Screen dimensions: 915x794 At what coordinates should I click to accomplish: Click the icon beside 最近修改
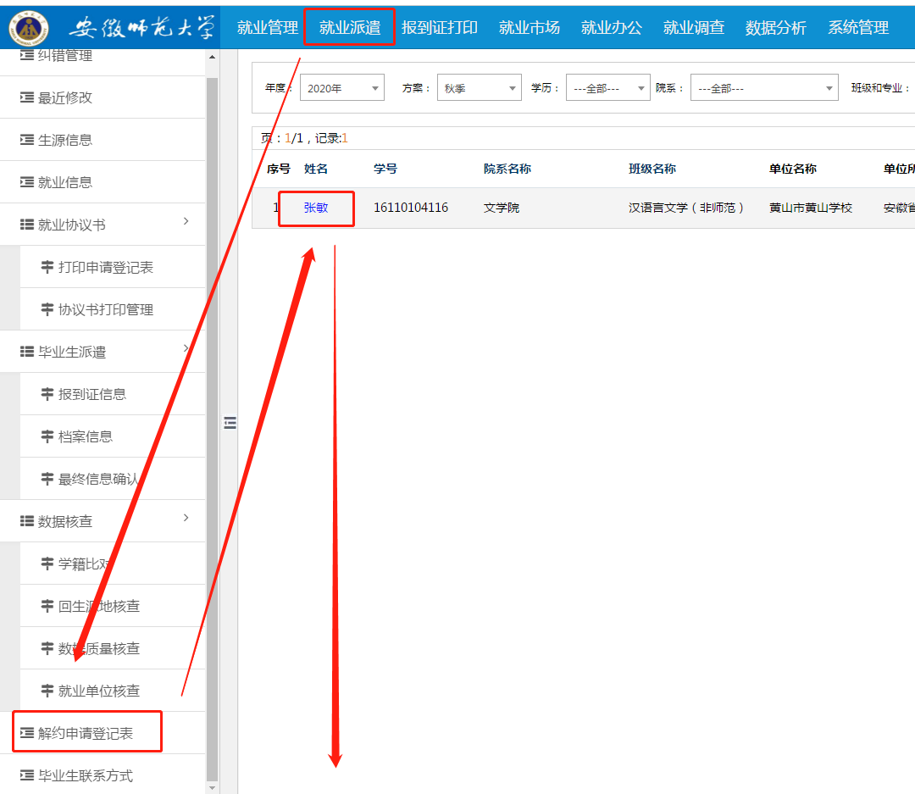tap(27, 97)
